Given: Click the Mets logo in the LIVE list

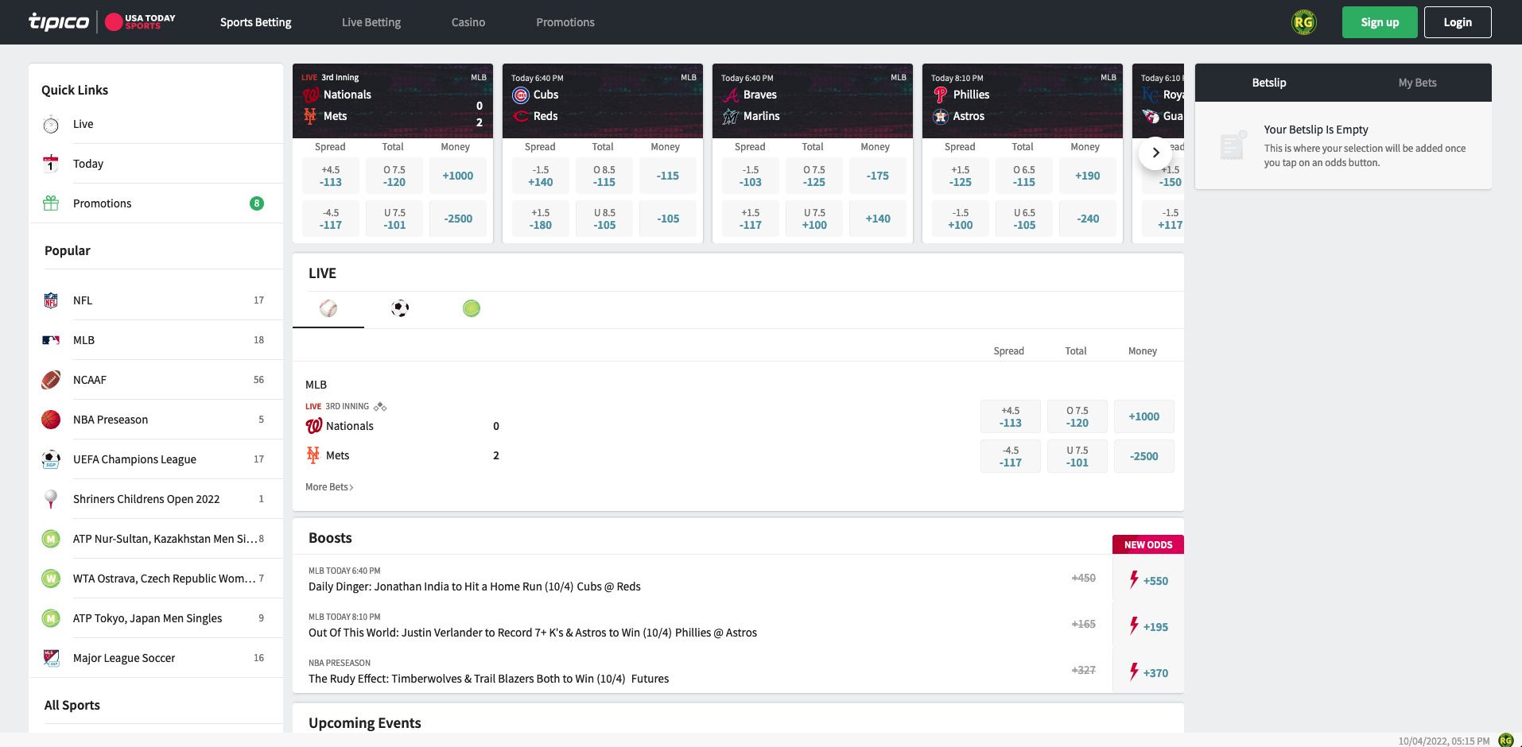Looking at the screenshot, I should [x=313, y=455].
